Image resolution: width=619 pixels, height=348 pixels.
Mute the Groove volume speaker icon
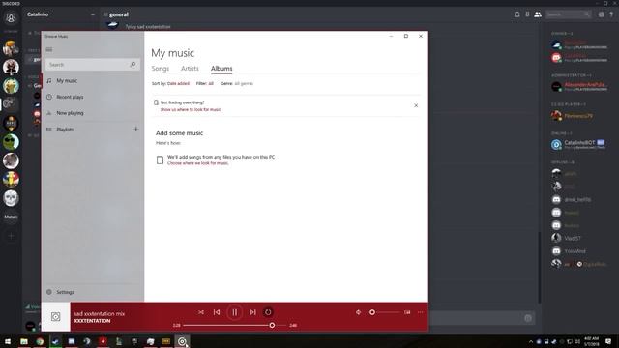[x=358, y=312]
